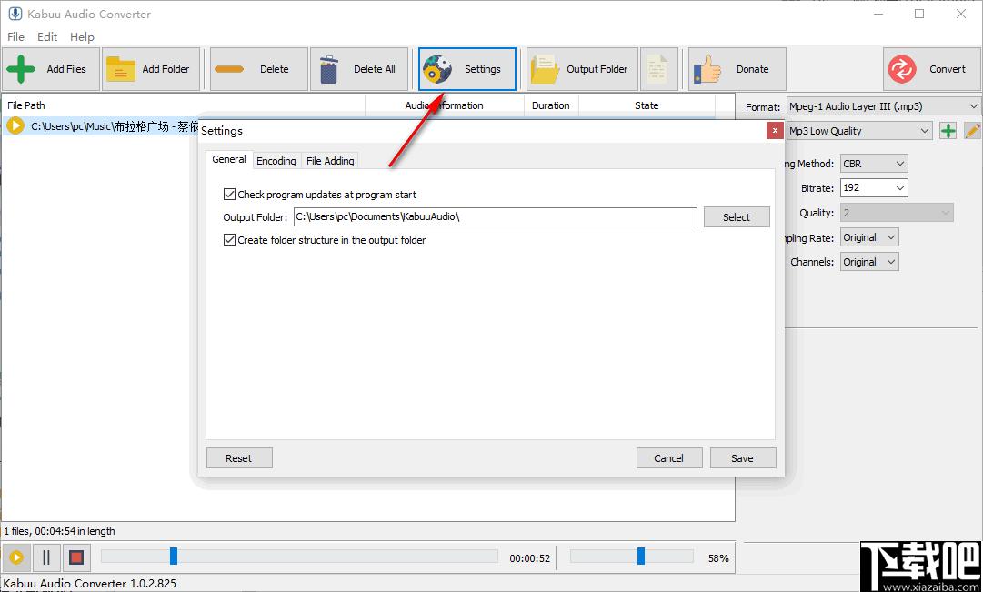This screenshot has width=983, height=592.
Task: Start conversion with the Convert button
Action: point(931,69)
